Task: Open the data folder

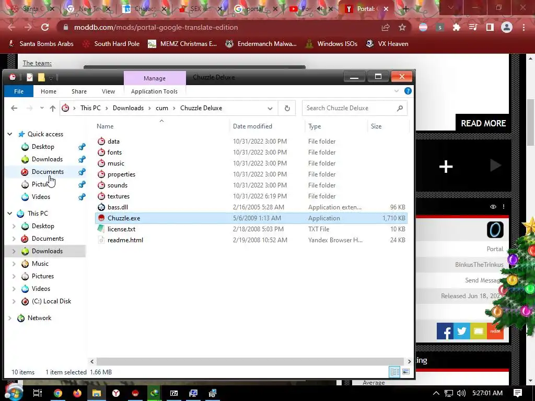Action: tap(113, 141)
